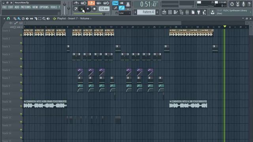Image resolution: width=253 pixels, height=142 pixels.
Task: Open the Browser icon
Action: point(181,12)
